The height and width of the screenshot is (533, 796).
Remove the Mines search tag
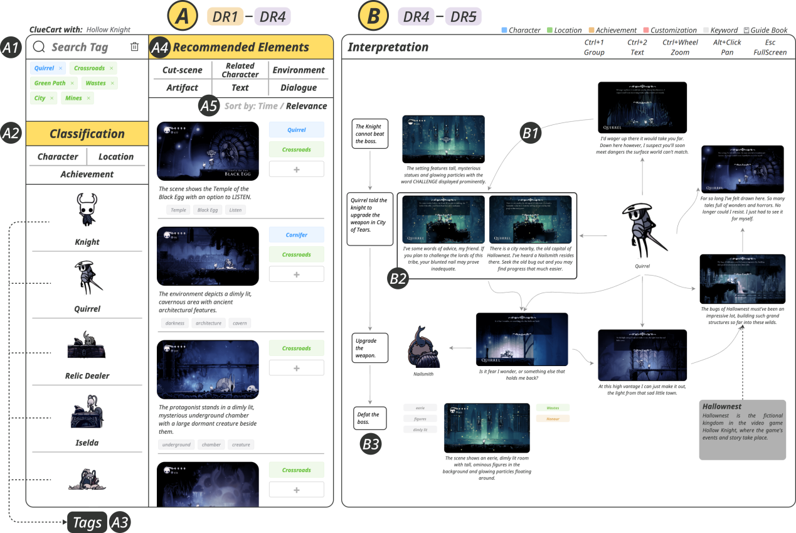[x=88, y=99]
